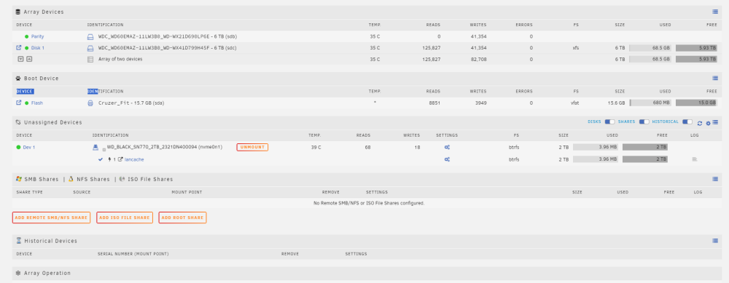Screen dimensions: 729x283
Task: Open settings gears for lancache partition row
Action: coord(447,159)
